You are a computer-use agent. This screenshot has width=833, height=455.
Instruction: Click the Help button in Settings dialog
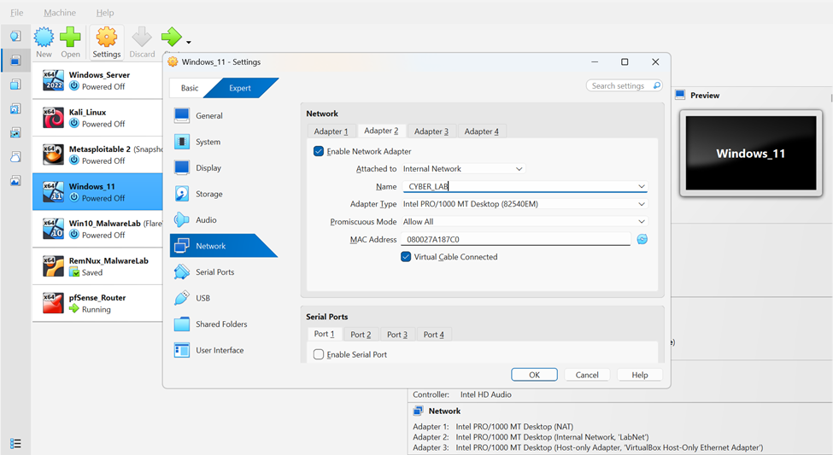click(x=640, y=375)
